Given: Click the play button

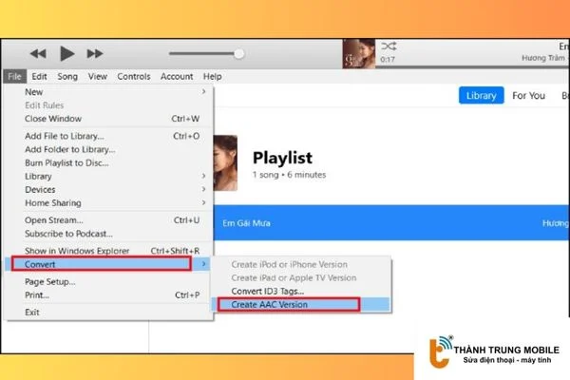Looking at the screenshot, I should tap(66, 53).
